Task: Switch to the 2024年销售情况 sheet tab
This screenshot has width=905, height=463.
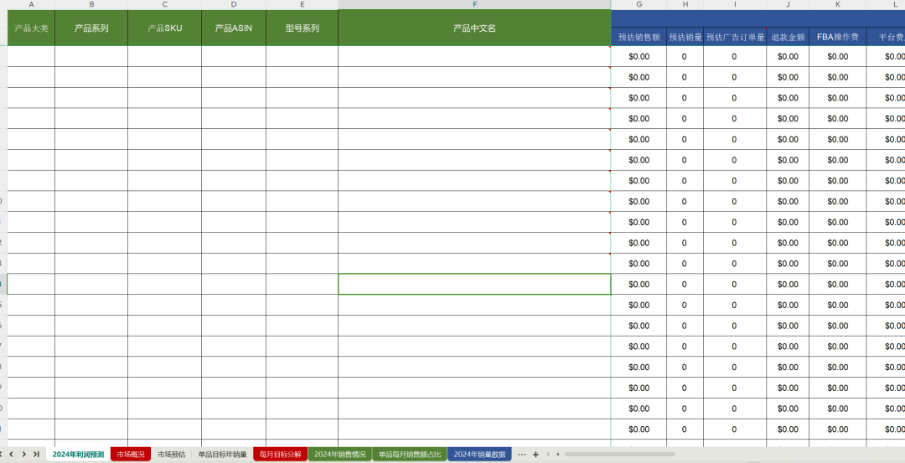Action: 340,455
